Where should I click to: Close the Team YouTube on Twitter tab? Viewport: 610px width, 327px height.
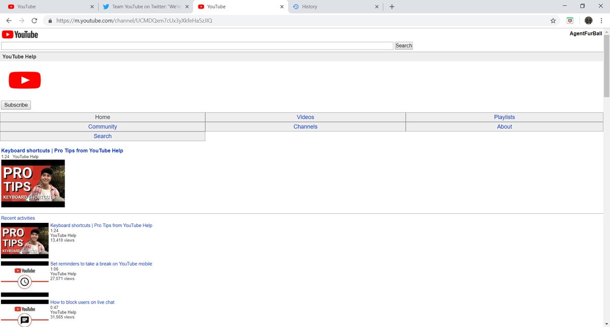tap(187, 7)
